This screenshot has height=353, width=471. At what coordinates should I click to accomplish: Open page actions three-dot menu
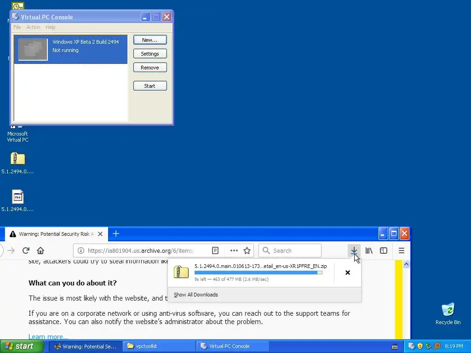click(x=234, y=251)
